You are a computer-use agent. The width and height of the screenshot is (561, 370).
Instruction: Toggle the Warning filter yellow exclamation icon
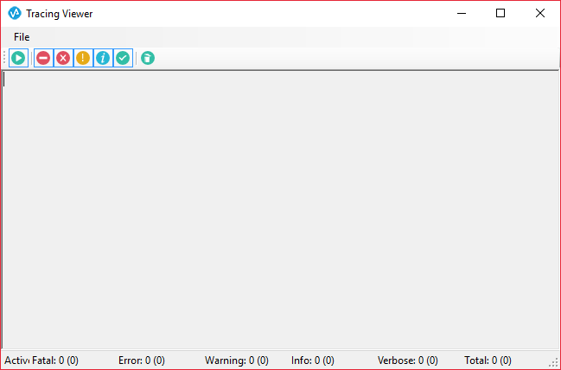[x=83, y=58]
